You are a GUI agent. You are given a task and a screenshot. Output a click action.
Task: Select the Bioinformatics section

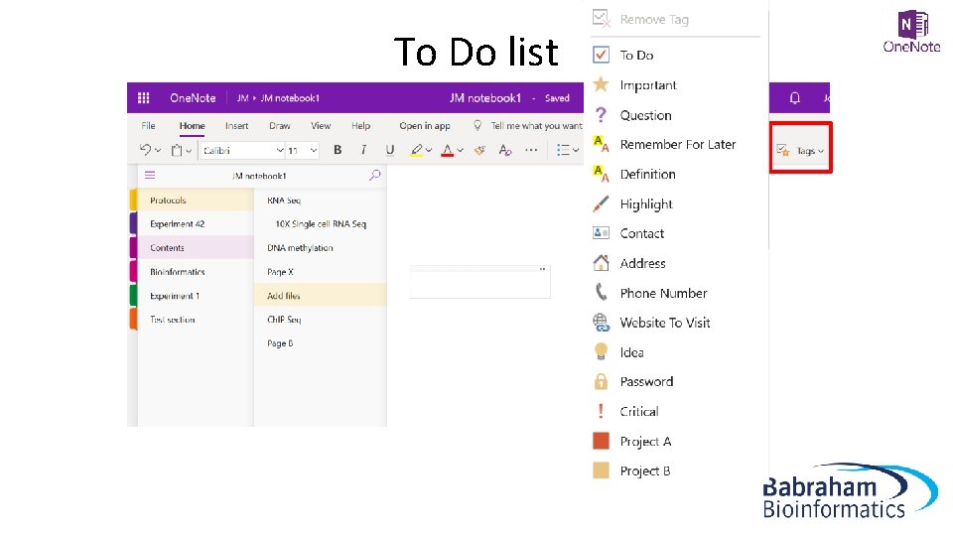click(196, 272)
